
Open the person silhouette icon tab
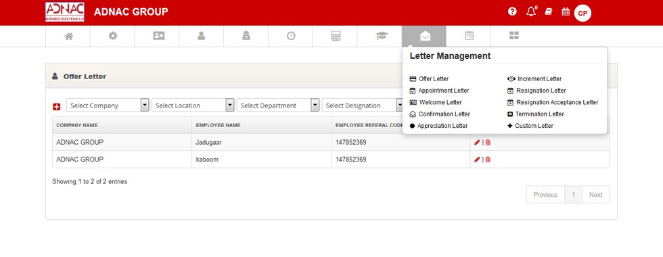[x=202, y=37]
